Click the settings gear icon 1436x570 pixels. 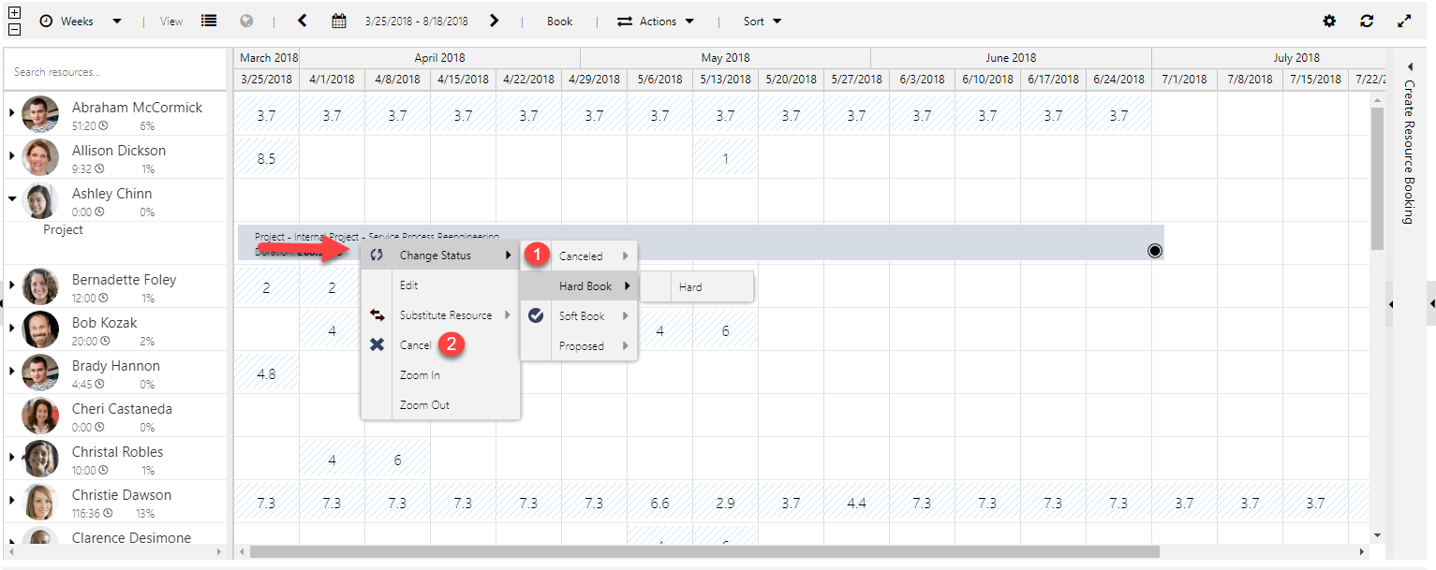click(1329, 21)
